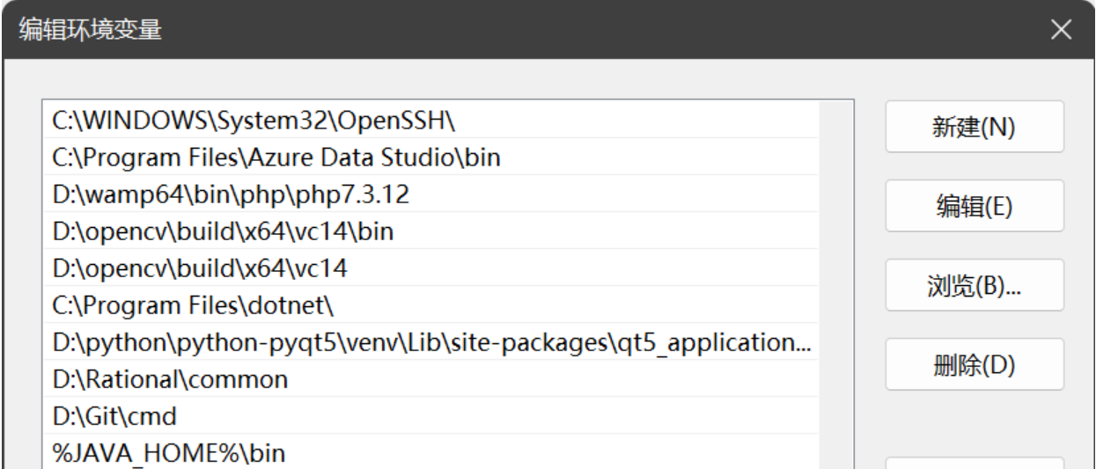
Task: Select the D:\wamp64\bin\php\php7.3.12 entry
Action: click(231, 194)
